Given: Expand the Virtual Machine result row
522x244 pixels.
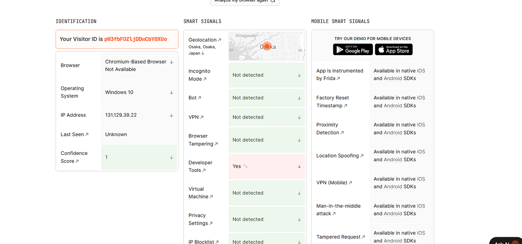Looking at the screenshot, I should [x=267, y=193].
